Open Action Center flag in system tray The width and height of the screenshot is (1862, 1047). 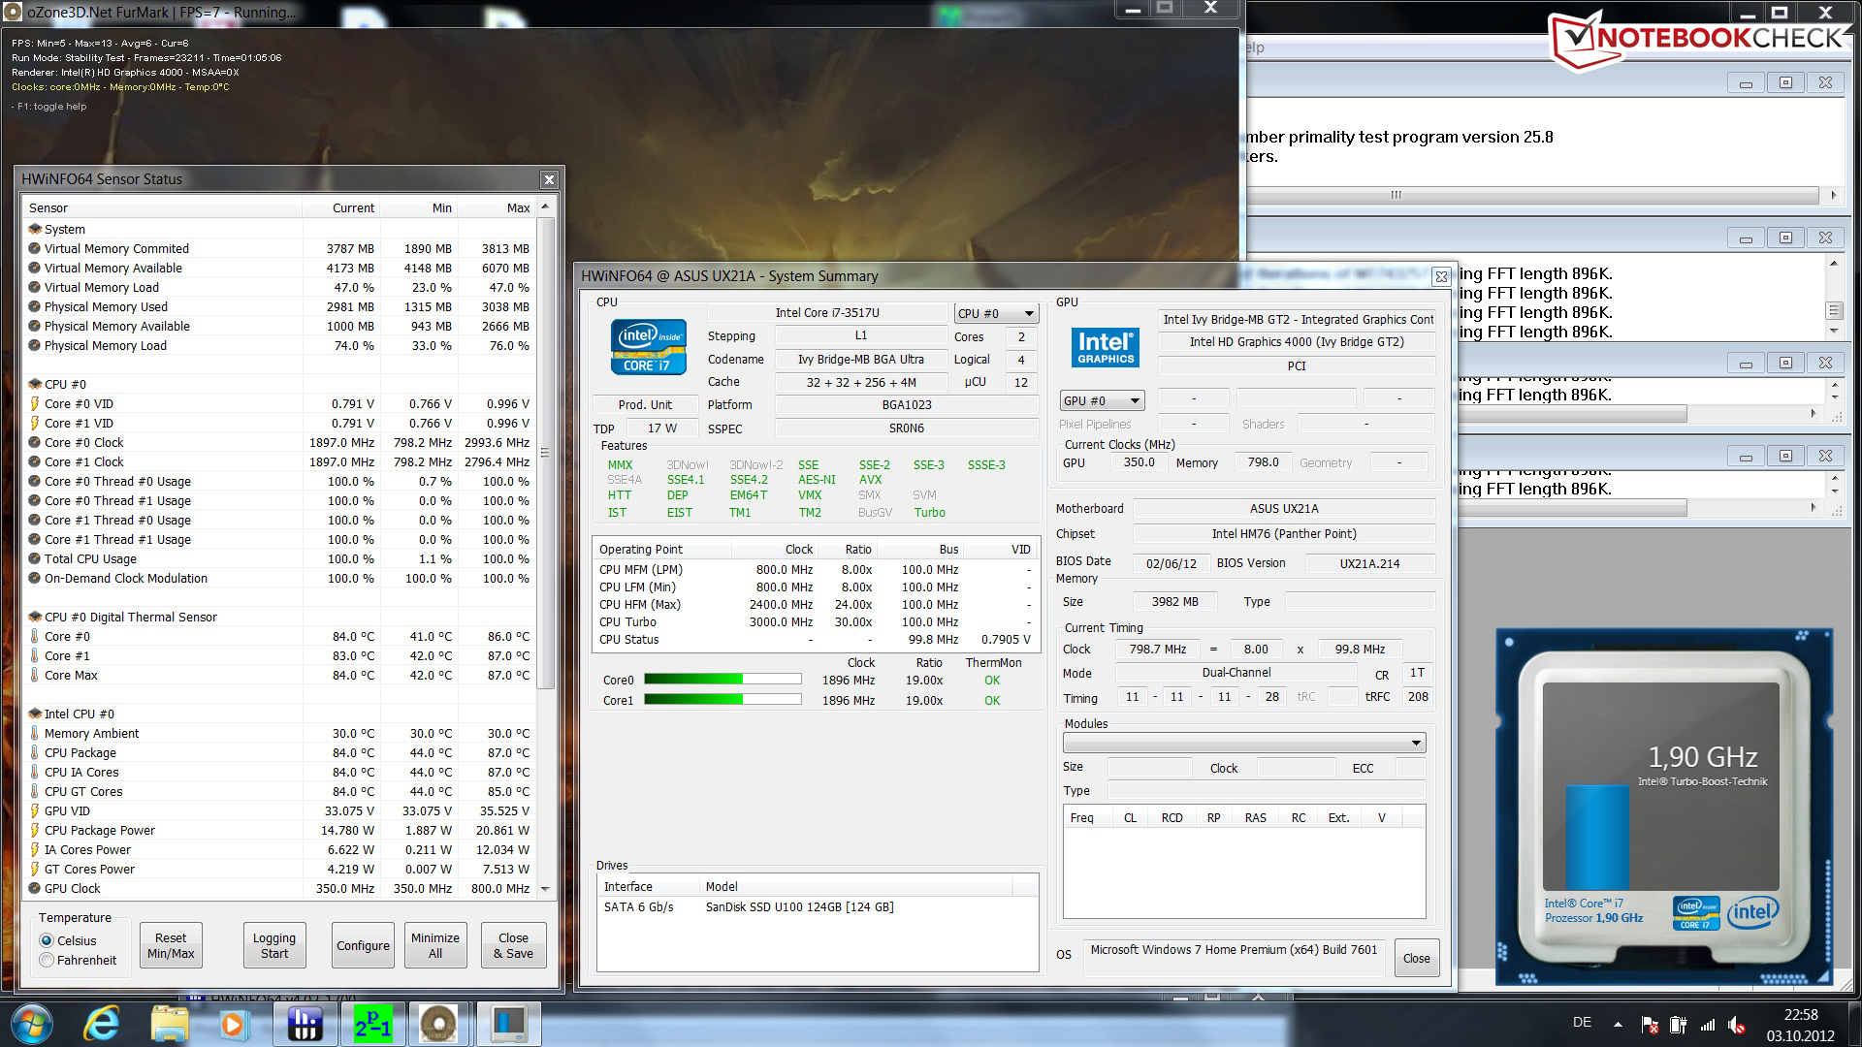[1650, 1025]
